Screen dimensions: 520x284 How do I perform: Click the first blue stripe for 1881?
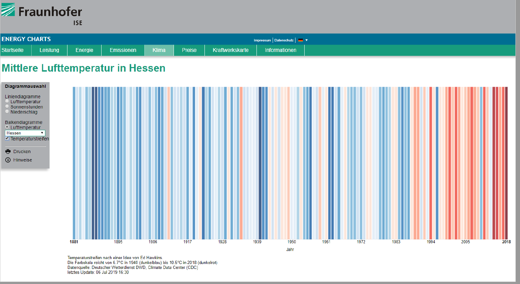pyautogui.click(x=74, y=162)
